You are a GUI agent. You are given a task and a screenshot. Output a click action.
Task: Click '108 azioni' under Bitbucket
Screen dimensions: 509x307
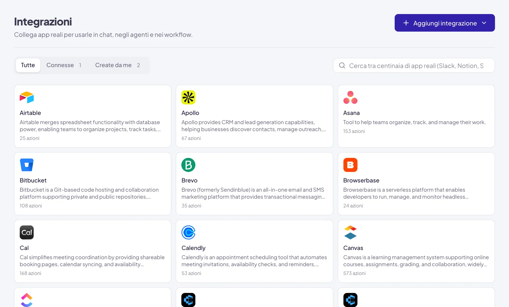[x=31, y=206]
